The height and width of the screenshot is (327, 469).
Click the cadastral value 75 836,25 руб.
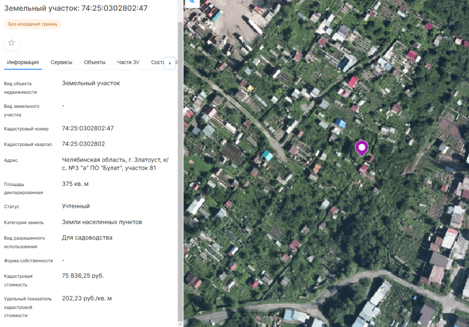click(x=83, y=276)
